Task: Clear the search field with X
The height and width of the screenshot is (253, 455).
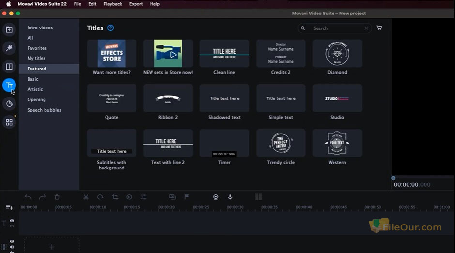Action: tap(366, 28)
